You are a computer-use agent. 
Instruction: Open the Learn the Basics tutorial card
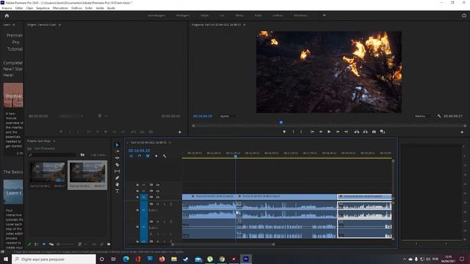click(13, 192)
